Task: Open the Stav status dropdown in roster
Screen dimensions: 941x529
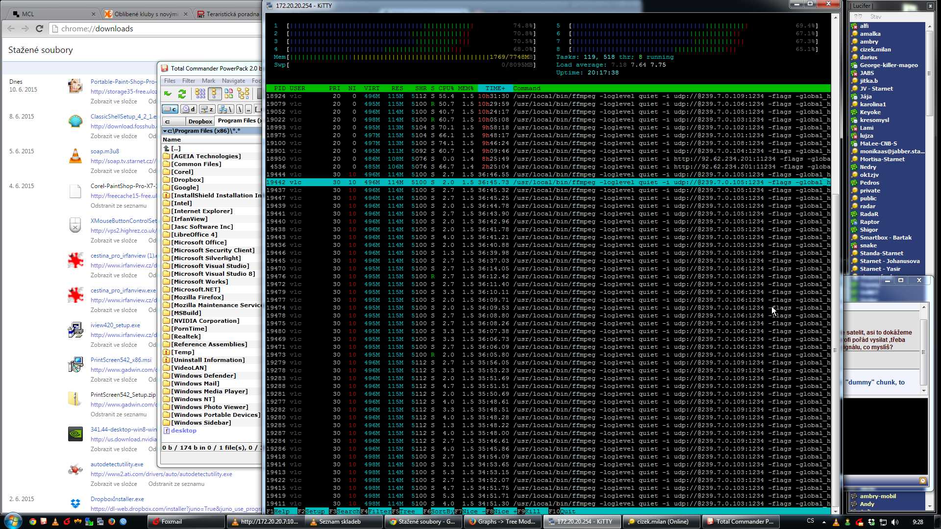Action: coord(875,17)
